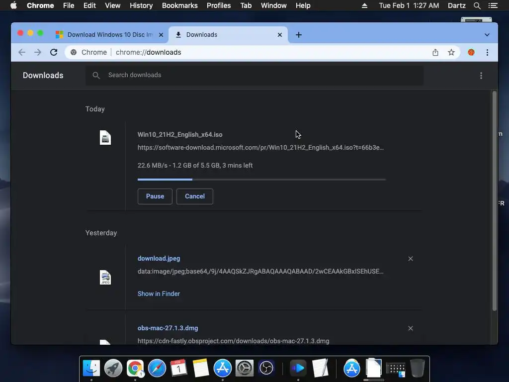The width and height of the screenshot is (509, 382).
Task: Open the View menu
Action: 113,5
